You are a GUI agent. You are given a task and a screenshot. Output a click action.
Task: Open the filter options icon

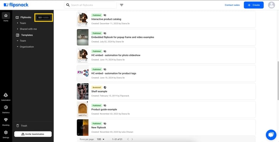[122, 5]
